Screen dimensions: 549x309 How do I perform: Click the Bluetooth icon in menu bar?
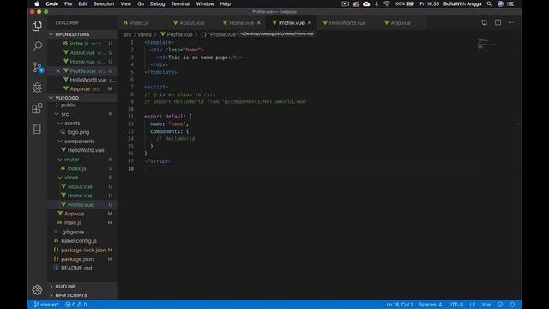tap(377, 3)
